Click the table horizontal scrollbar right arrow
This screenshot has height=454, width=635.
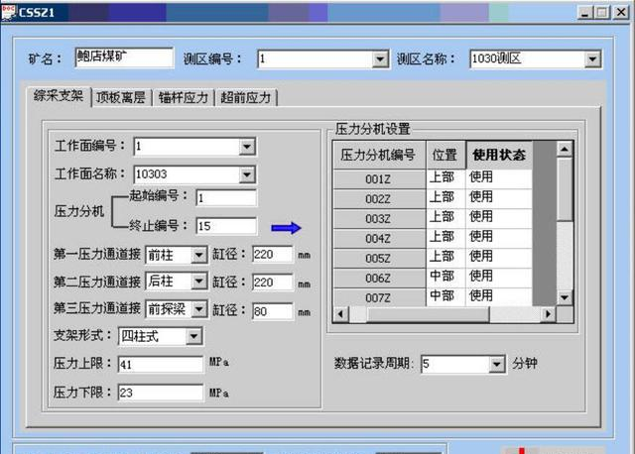548,314
